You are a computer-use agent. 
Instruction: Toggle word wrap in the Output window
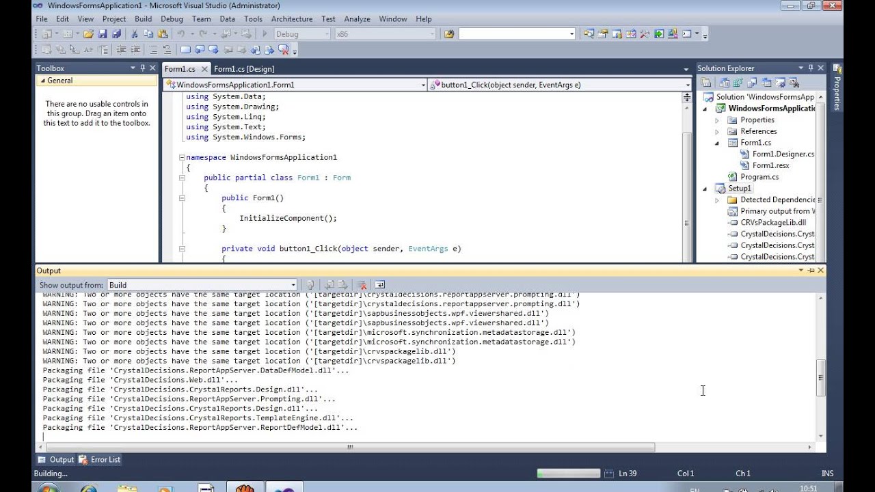coord(380,285)
